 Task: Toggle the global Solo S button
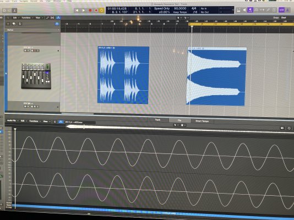coord(20,24)
